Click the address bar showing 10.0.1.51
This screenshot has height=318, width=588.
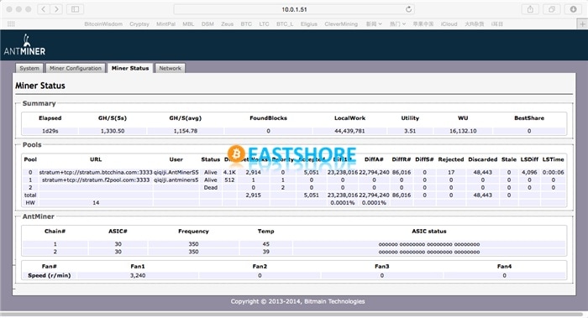tap(294, 9)
